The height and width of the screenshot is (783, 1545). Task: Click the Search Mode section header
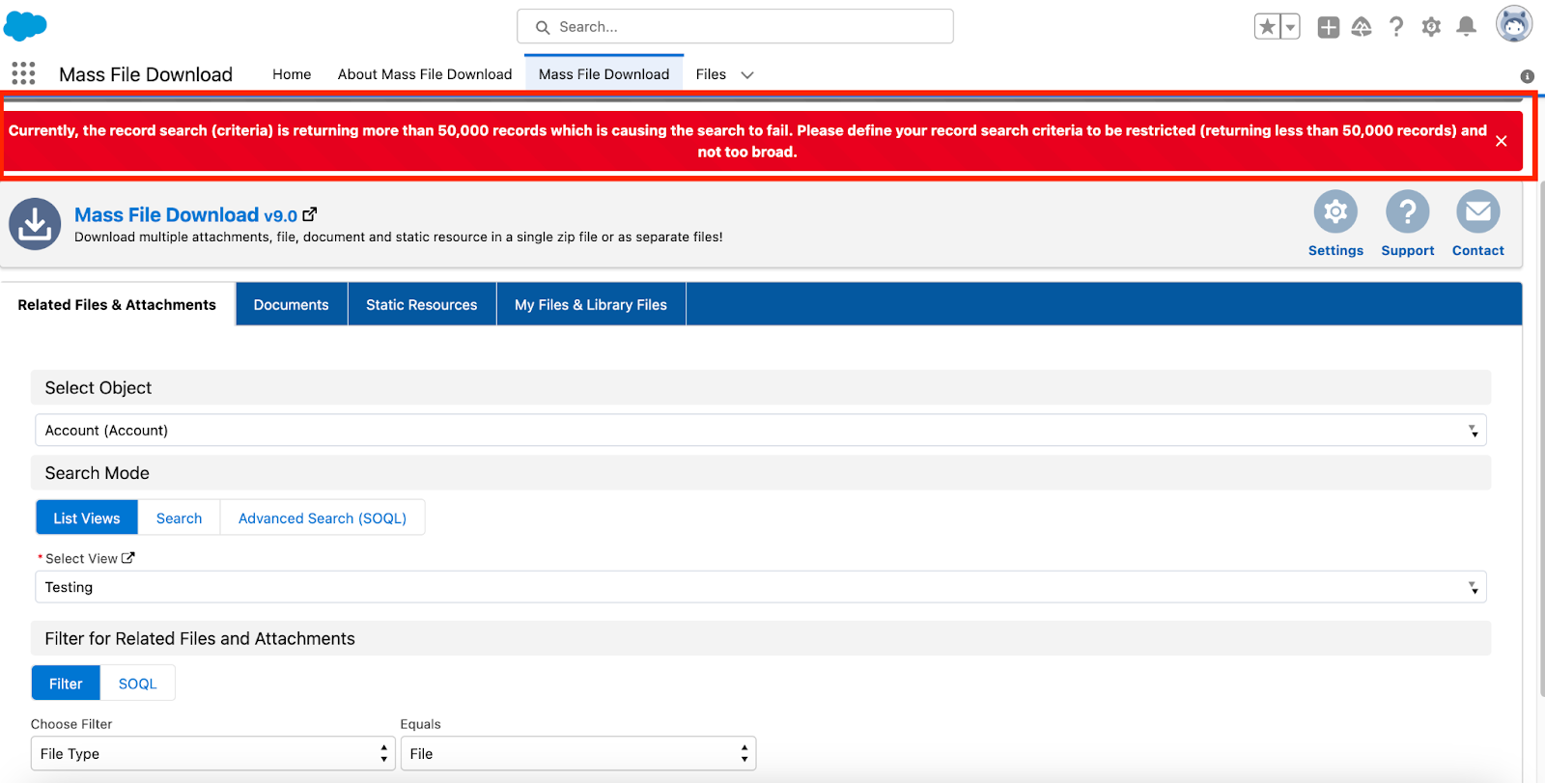click(761, 473)
